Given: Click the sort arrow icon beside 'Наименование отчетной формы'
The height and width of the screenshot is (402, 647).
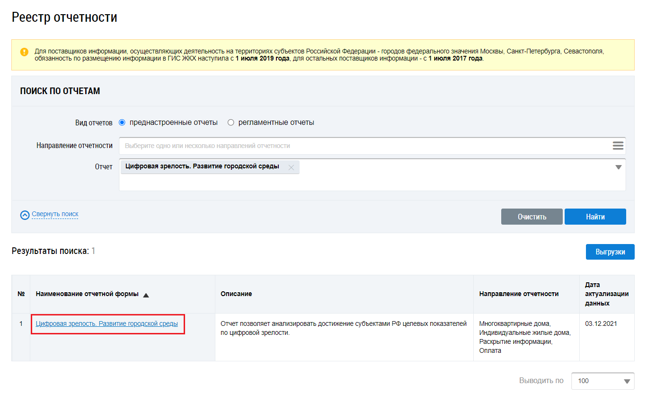Looking at the screenshot, I should [146, 295].
